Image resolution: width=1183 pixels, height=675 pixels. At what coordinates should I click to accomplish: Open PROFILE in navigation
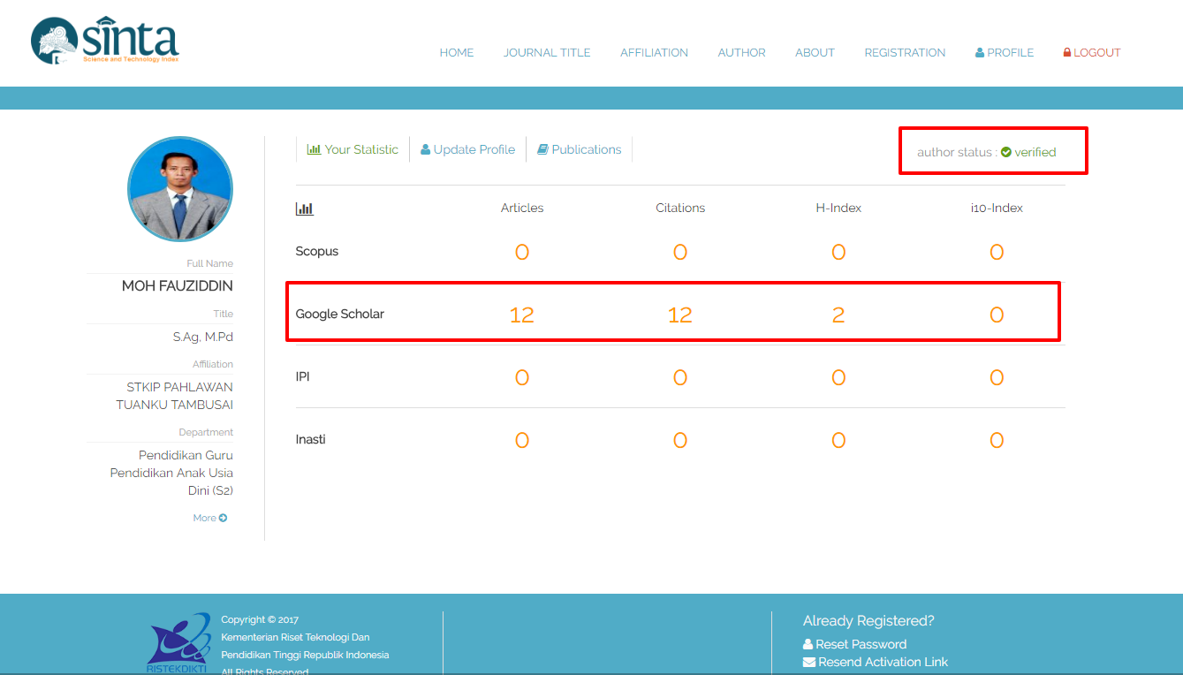click(1005, 53)
